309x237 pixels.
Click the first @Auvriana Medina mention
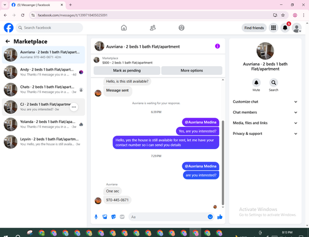tap(201, 122)
